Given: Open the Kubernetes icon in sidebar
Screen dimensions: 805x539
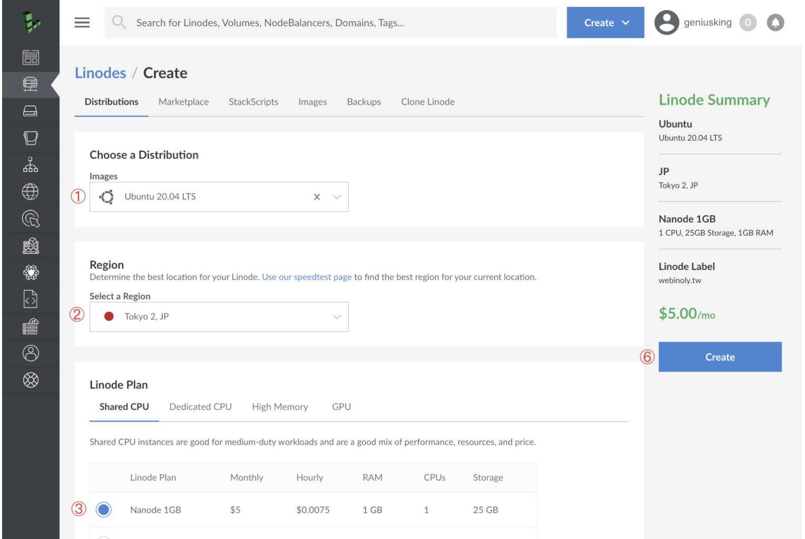Looking at the screenshot, I should (31, 273).
